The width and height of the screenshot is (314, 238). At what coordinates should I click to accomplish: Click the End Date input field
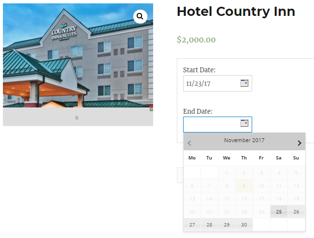(211, 124)
